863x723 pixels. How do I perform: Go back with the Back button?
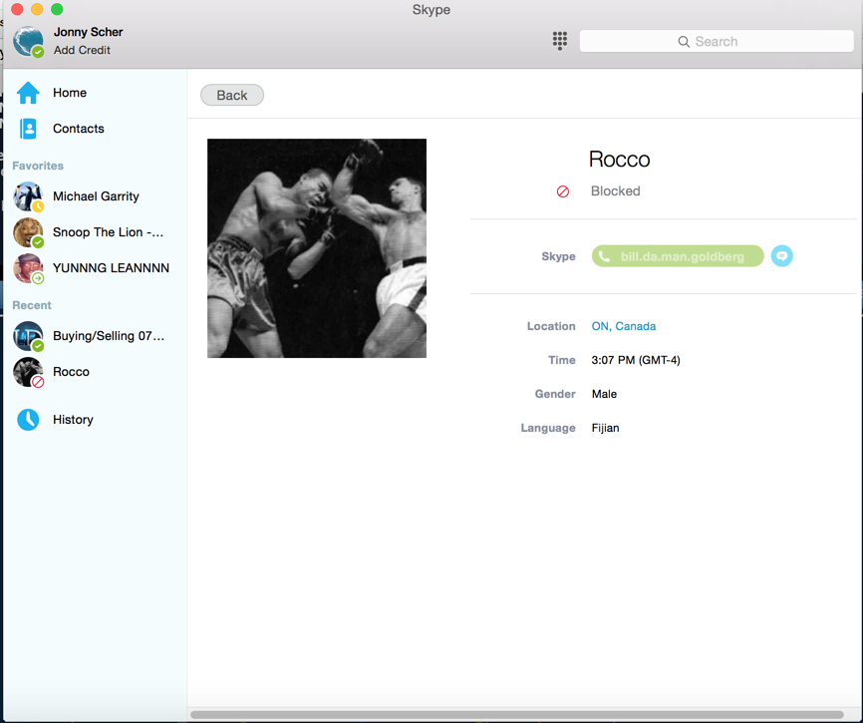coord(232,96)
